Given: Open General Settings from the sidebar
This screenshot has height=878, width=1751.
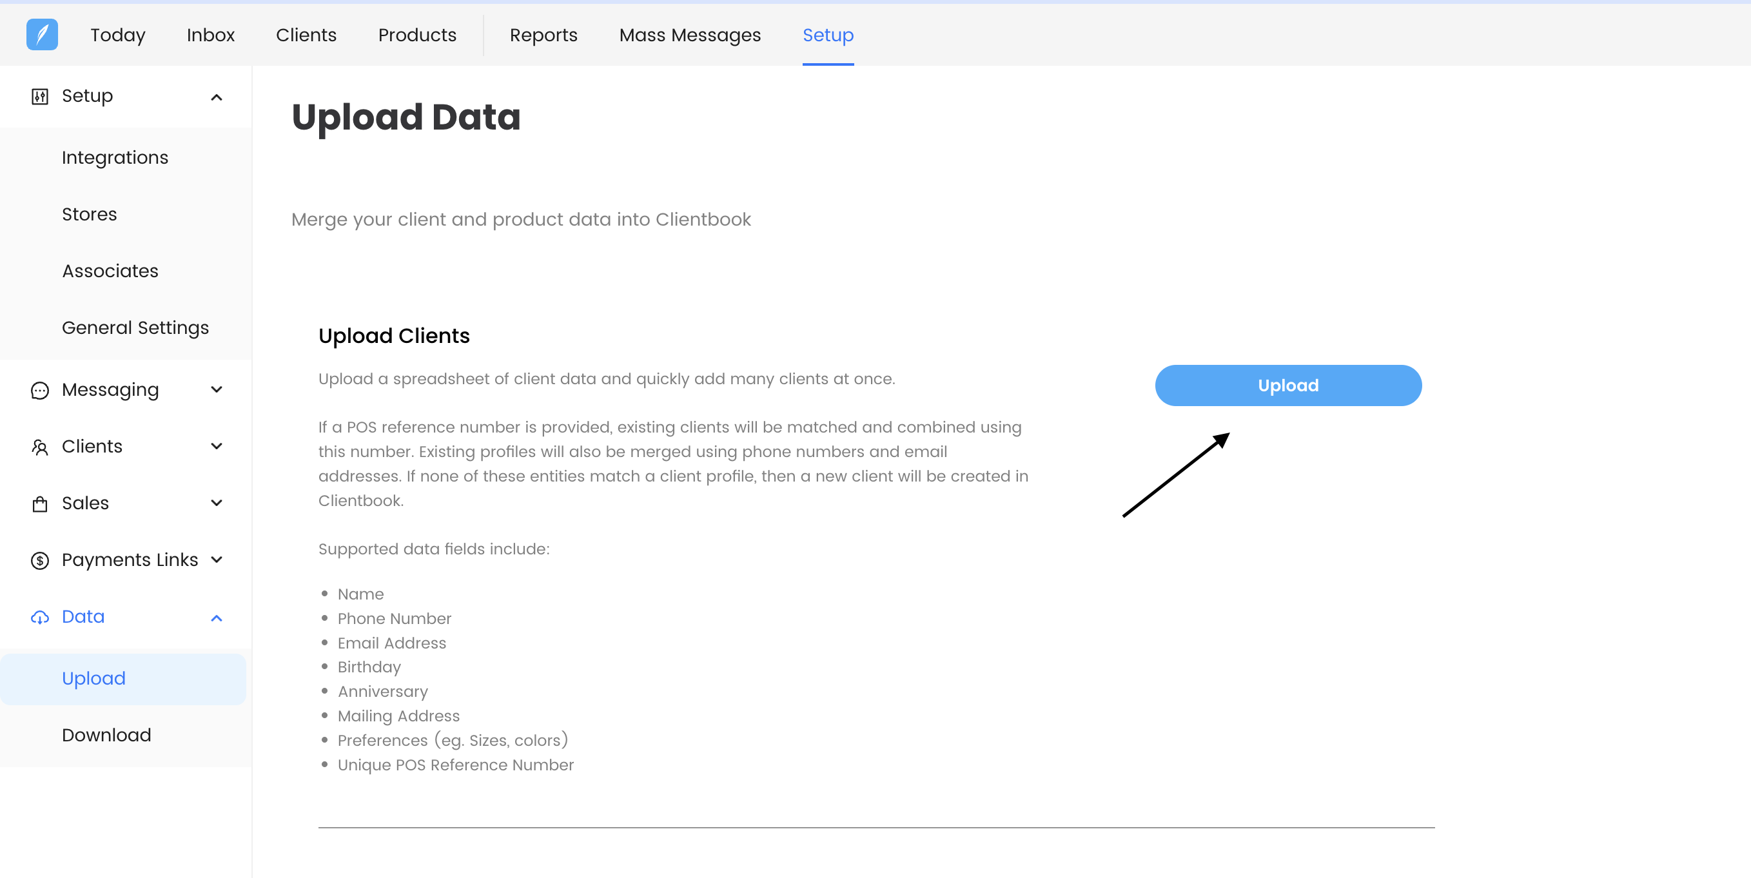Looking at the screenshot, I should (x=135, y=328).
